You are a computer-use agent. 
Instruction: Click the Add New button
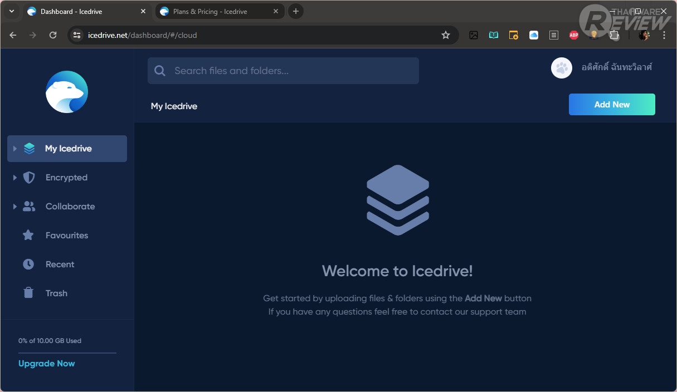612,105
